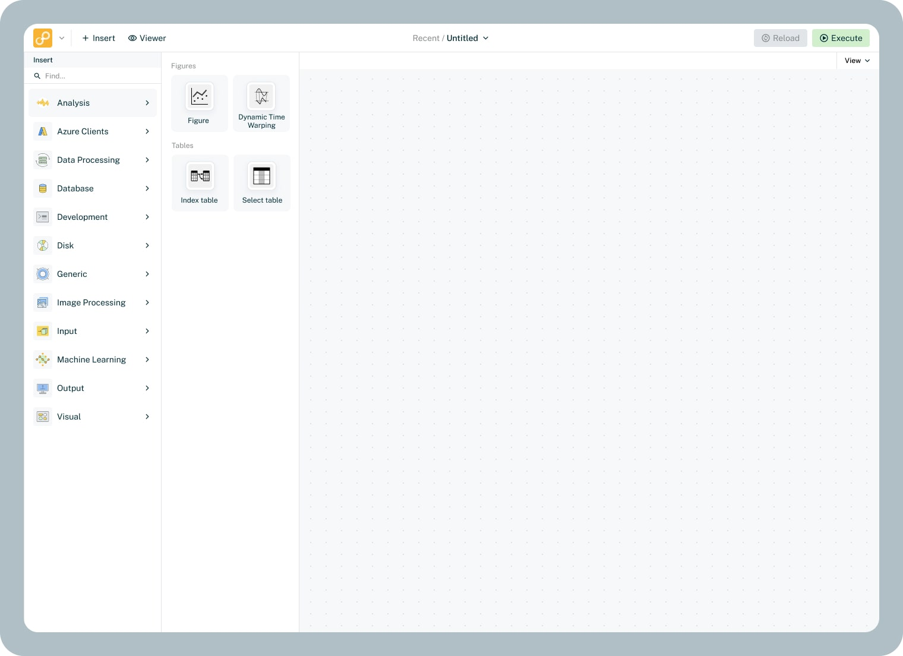Click the Disk label text
903x656 pixels.
(x=65, y=245)
